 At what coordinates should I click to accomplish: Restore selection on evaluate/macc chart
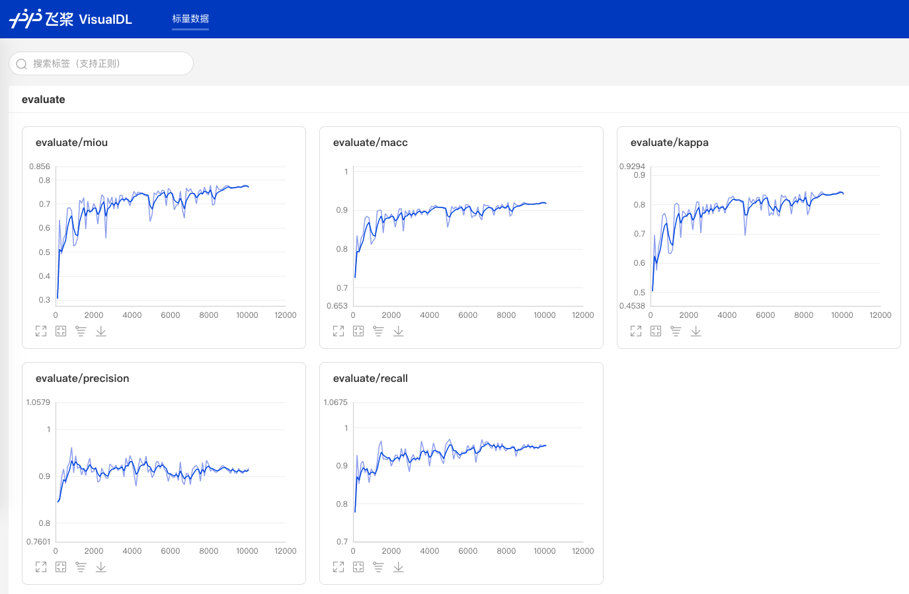click(x=358, y=331)
